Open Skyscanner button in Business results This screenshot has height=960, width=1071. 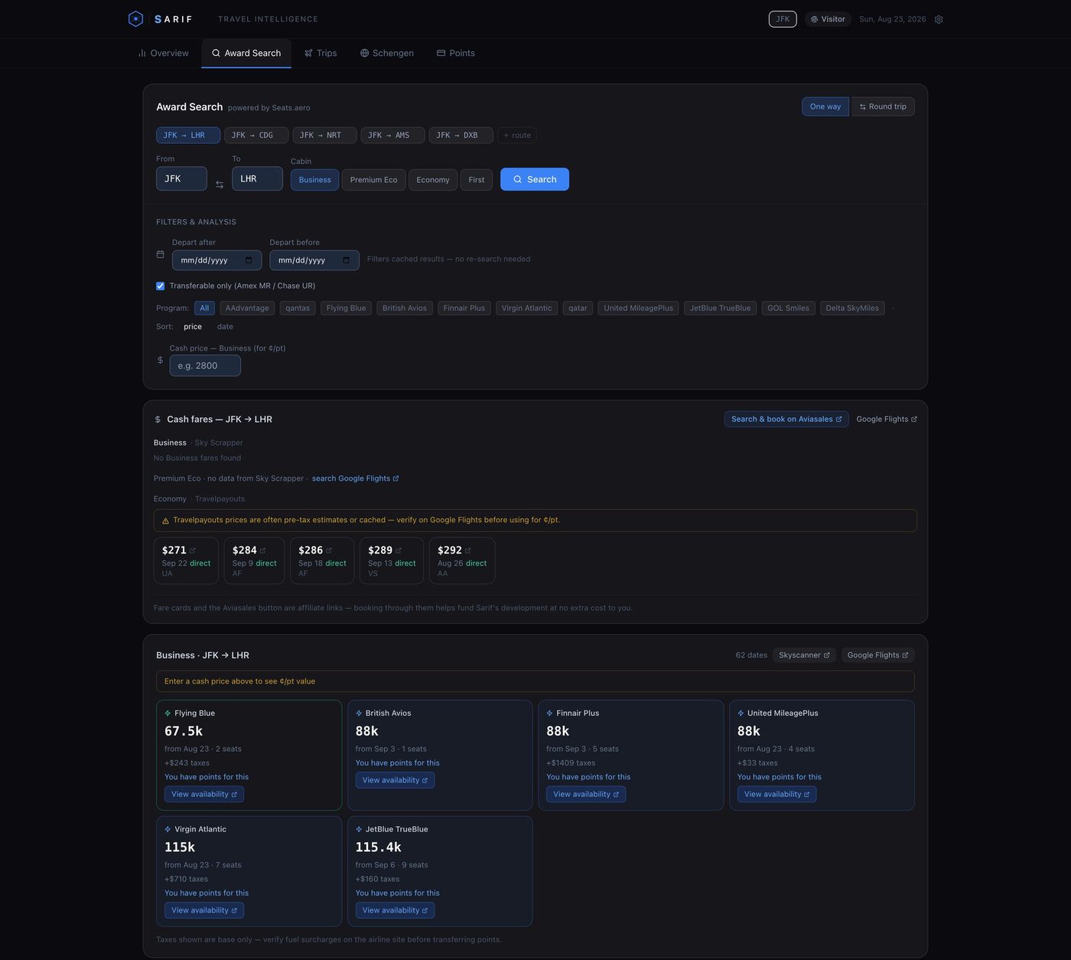coord(804,655)
